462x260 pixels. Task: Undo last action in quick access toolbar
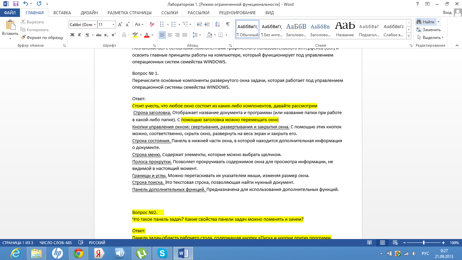tap(26, 4)
